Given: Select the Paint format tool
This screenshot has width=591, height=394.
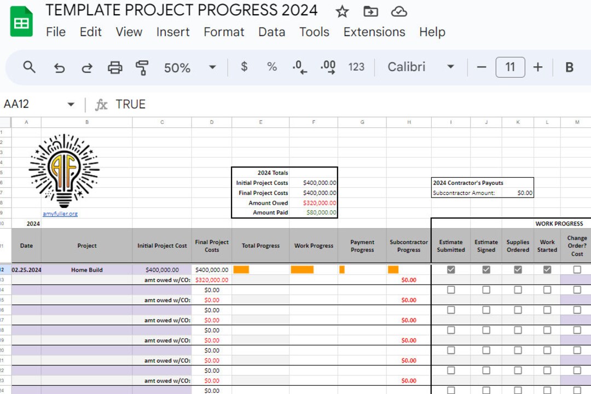Looking at the screenshot, I should (141, 67).
